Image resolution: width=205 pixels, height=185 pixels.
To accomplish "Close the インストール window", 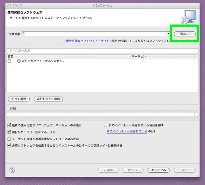I will tap(9, 5).
